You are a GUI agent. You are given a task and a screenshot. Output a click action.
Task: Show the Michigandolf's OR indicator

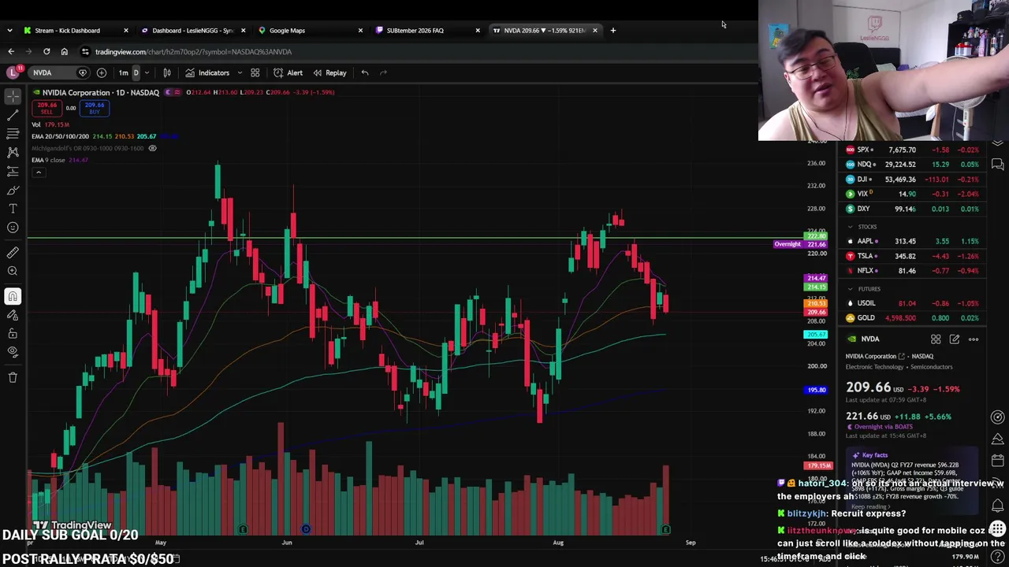(x=153, y=148)
